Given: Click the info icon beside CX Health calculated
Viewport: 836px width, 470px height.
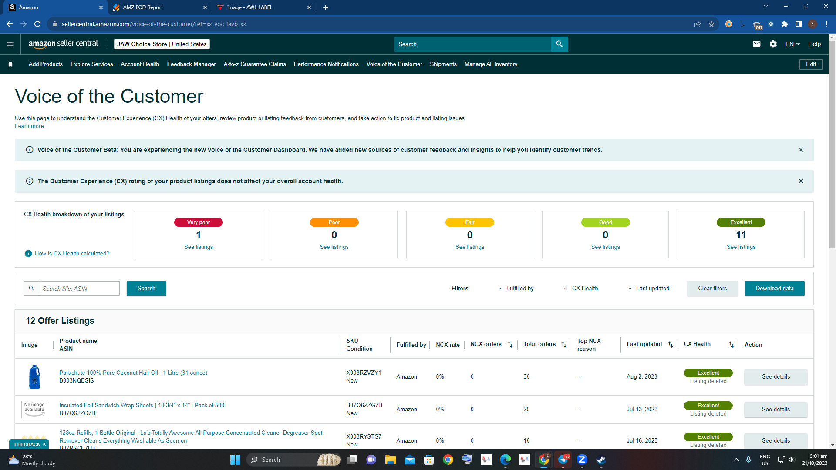Looking at the screenshot, I should (28, 254).
